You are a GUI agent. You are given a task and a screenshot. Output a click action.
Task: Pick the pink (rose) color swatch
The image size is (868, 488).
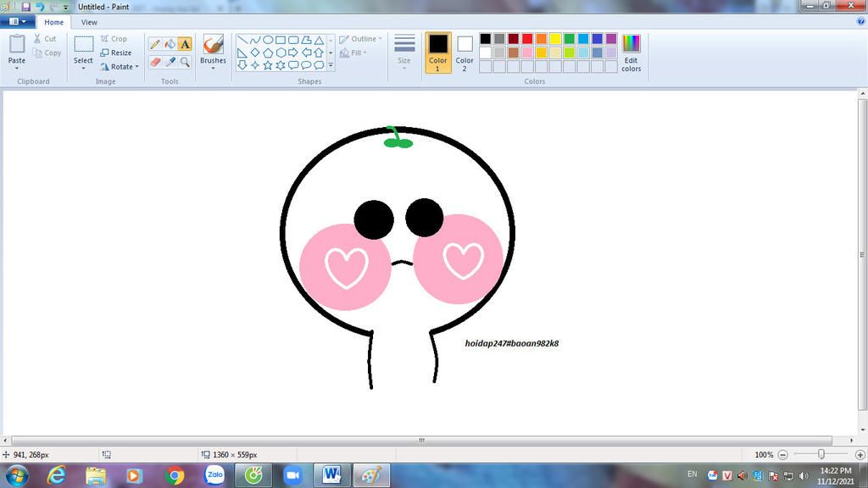tap(527, 53)
